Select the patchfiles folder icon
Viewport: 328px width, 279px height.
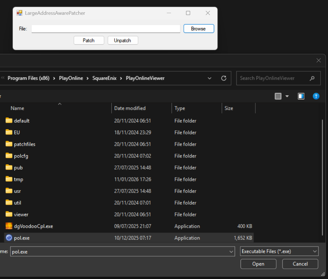pos(9,144)
